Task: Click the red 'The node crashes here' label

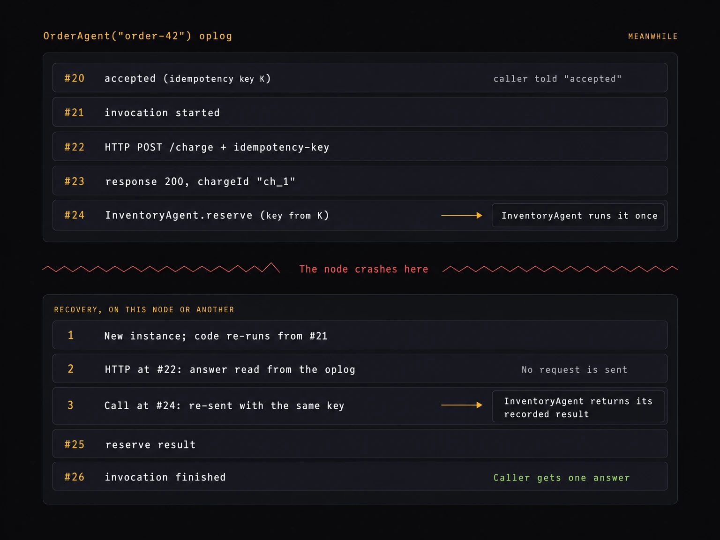Action: pos(364,269)
